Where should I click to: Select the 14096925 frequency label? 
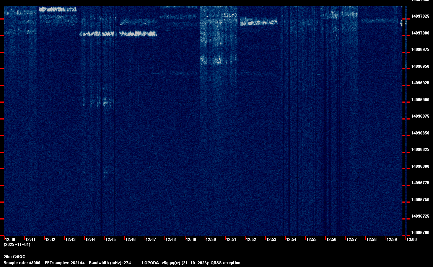coord(420,83)
